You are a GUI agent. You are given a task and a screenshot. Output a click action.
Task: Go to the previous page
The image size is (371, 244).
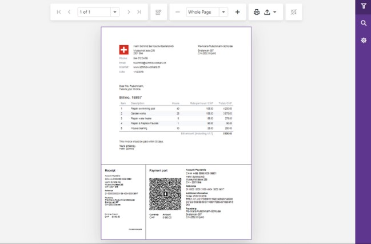click(69, 12)
